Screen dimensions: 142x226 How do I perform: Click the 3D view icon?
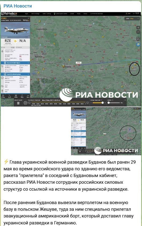(x=3, y=96)
